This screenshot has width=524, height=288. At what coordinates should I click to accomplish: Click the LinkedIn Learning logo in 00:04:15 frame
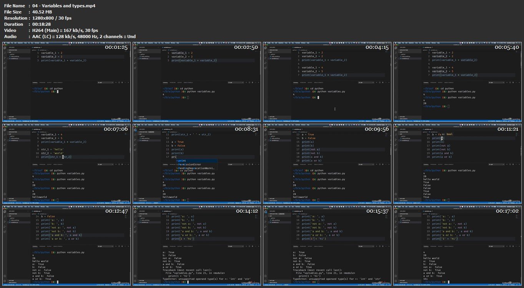381,119
